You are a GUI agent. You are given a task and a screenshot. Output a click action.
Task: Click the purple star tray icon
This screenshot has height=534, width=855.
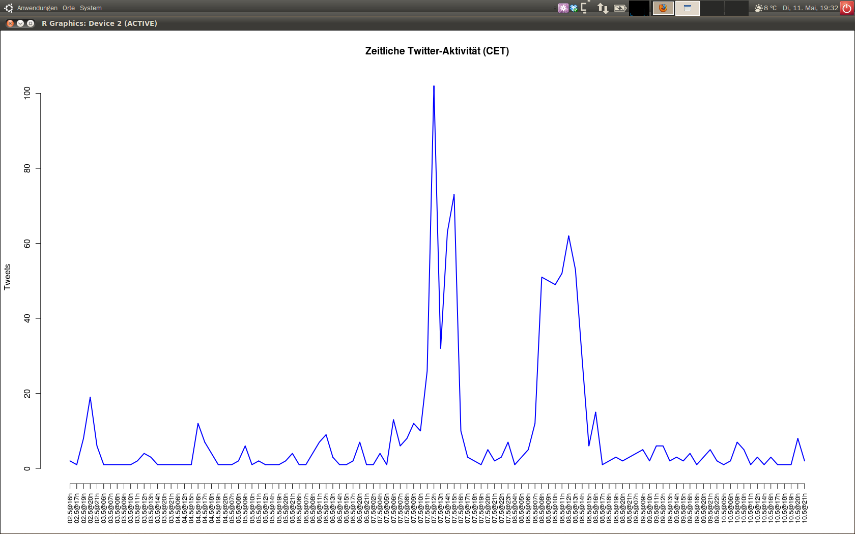click(563, 8)
